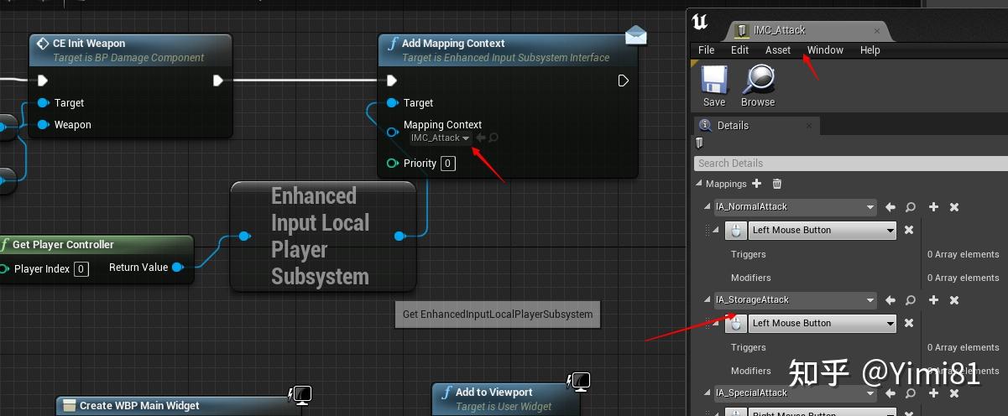The height and width of the screenshot is (416, 1008).
Task: Open the Help menu
Action: pyautogui.click(x=870, y=50)
